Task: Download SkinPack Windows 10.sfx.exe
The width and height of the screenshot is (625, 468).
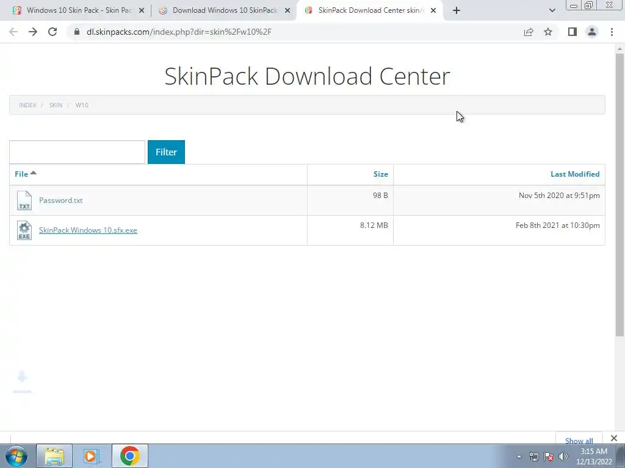Action: (x=88, y=230)
